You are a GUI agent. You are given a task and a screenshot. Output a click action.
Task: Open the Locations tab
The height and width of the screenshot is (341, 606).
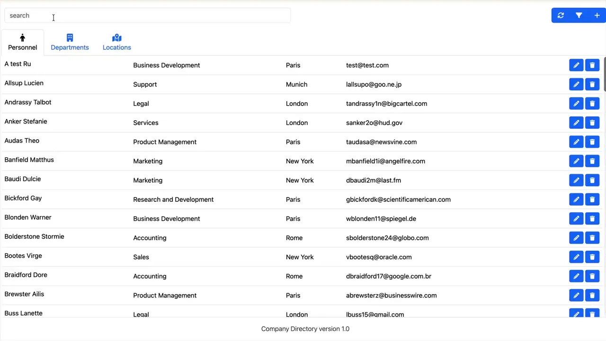[x=116, y=42]
